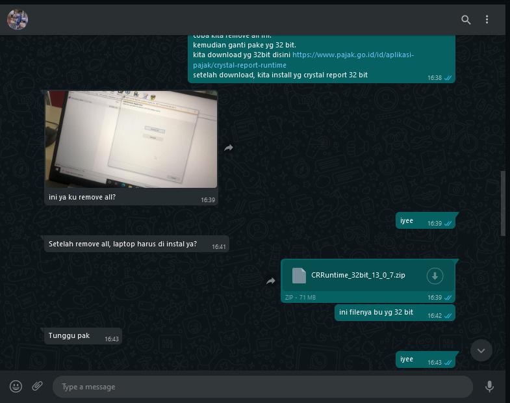Click the 'ZIP · 71 MB' file info

[300, 298]
